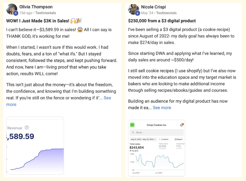The image size is (246, 181).
Task: Open Testimonials category on Olivia's post
Action: tap(46, 13)
